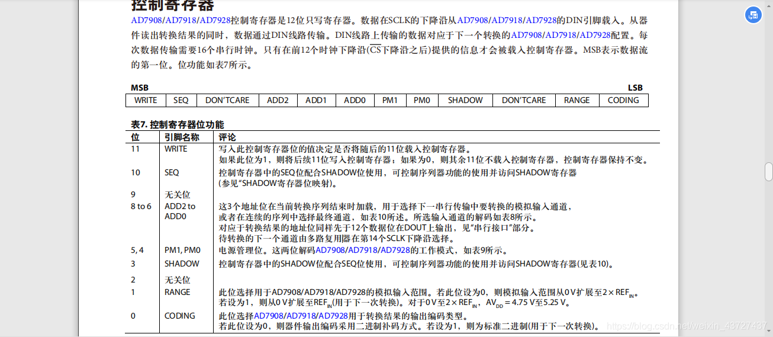
Task: Click the SEQ cell in register diagram
Action: click(x=181, y=100)
